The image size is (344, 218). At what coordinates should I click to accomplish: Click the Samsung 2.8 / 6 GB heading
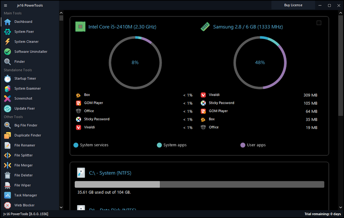pos(248,27)
